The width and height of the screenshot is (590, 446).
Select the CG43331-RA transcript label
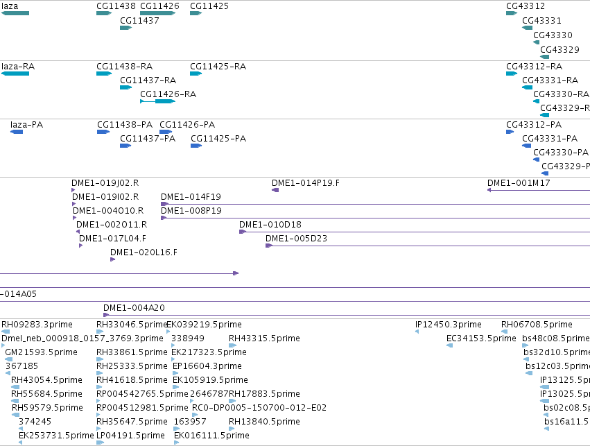(x=550, y=80)
